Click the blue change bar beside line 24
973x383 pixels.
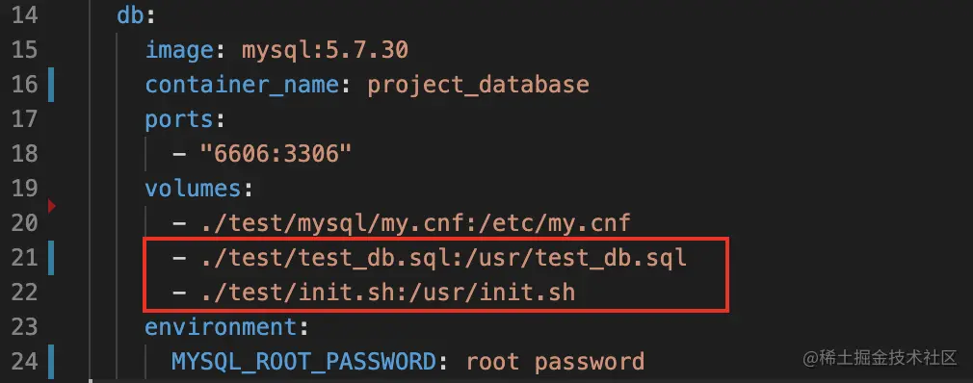51,361
